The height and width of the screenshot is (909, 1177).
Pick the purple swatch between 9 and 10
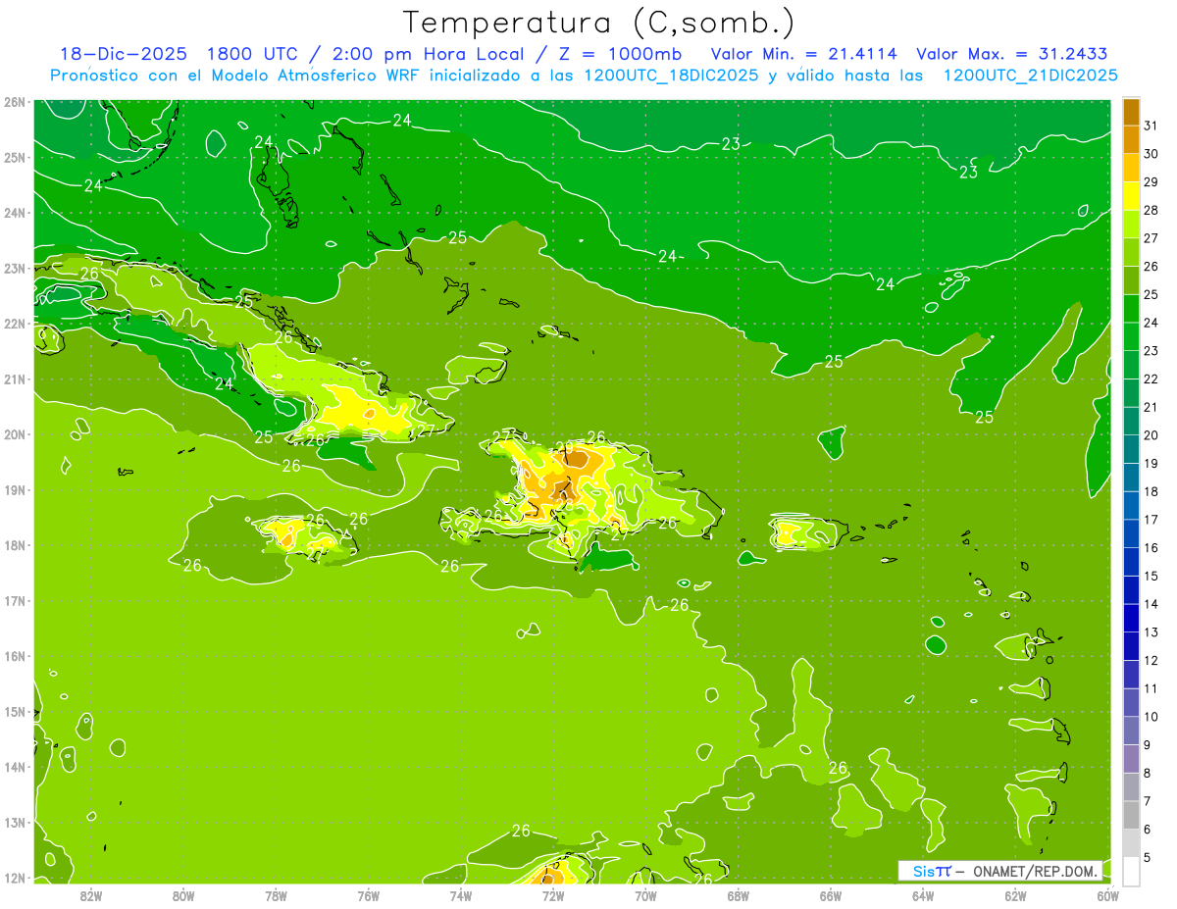[x=1131, y=731]
